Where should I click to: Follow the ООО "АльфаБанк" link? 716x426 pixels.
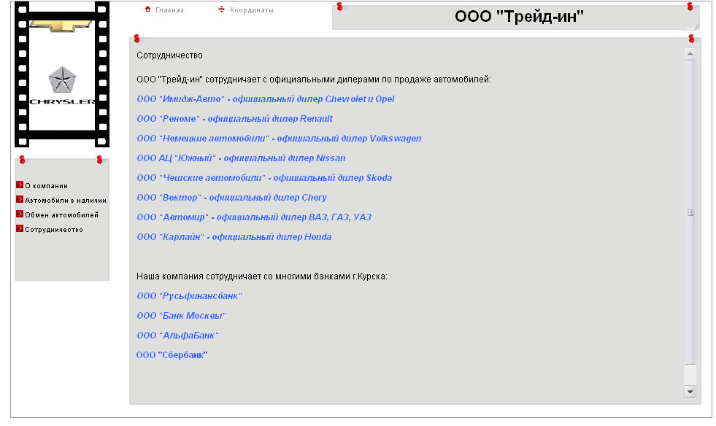coord(177,335)
